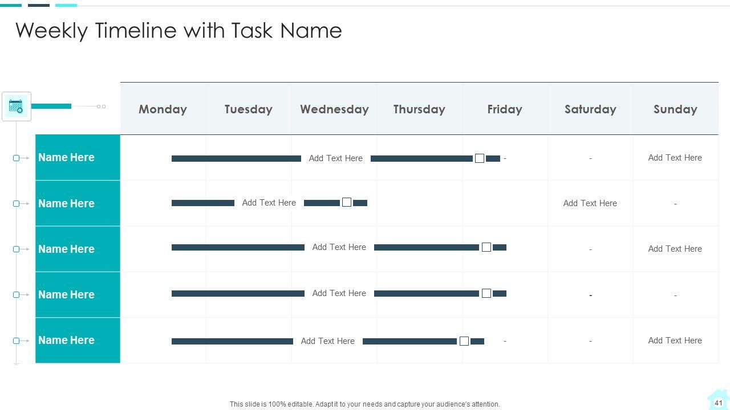Click the third row's Name Here label
The image size is (730, 410).
pyautogui.click(x=66, y=249)
